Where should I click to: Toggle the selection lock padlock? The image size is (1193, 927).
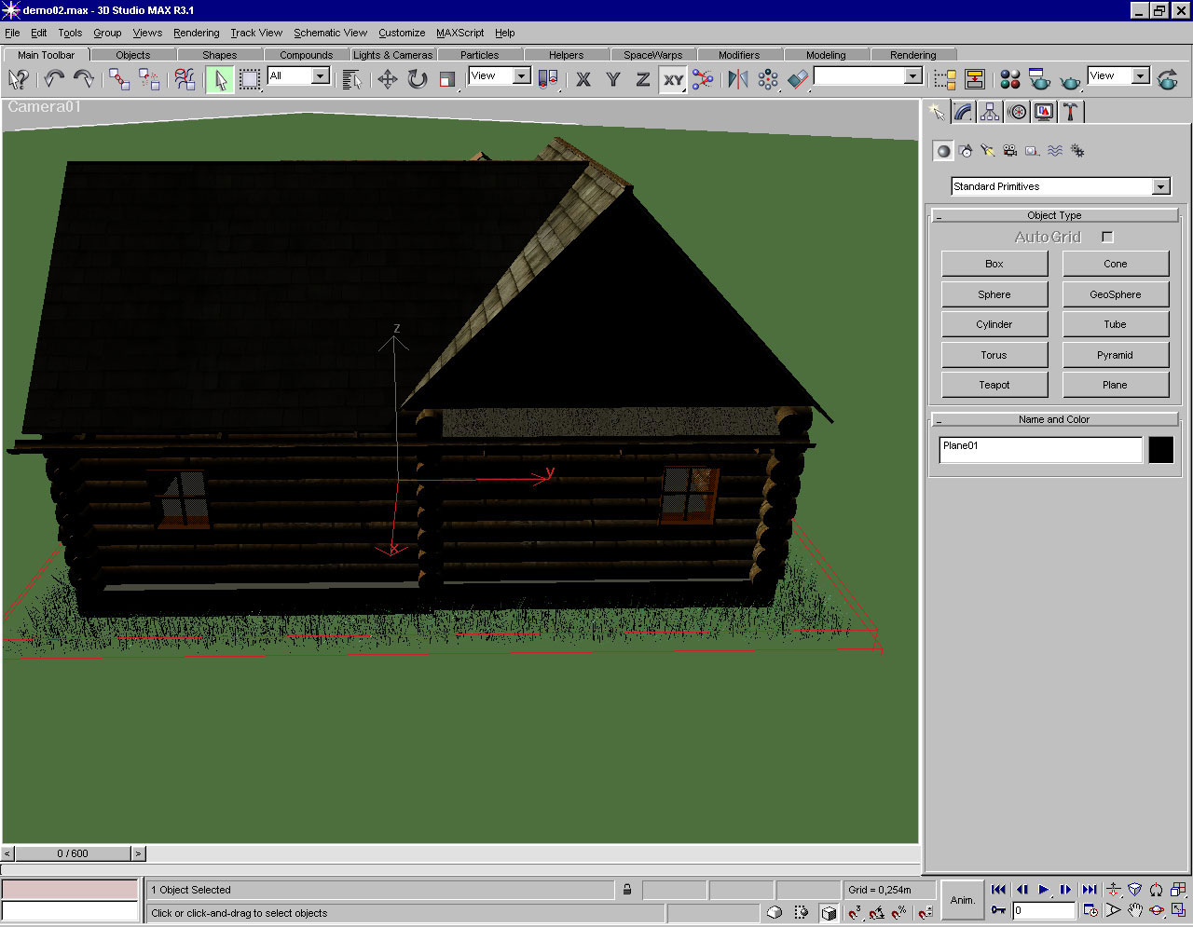pyautogui.click(x=627, y=890)
